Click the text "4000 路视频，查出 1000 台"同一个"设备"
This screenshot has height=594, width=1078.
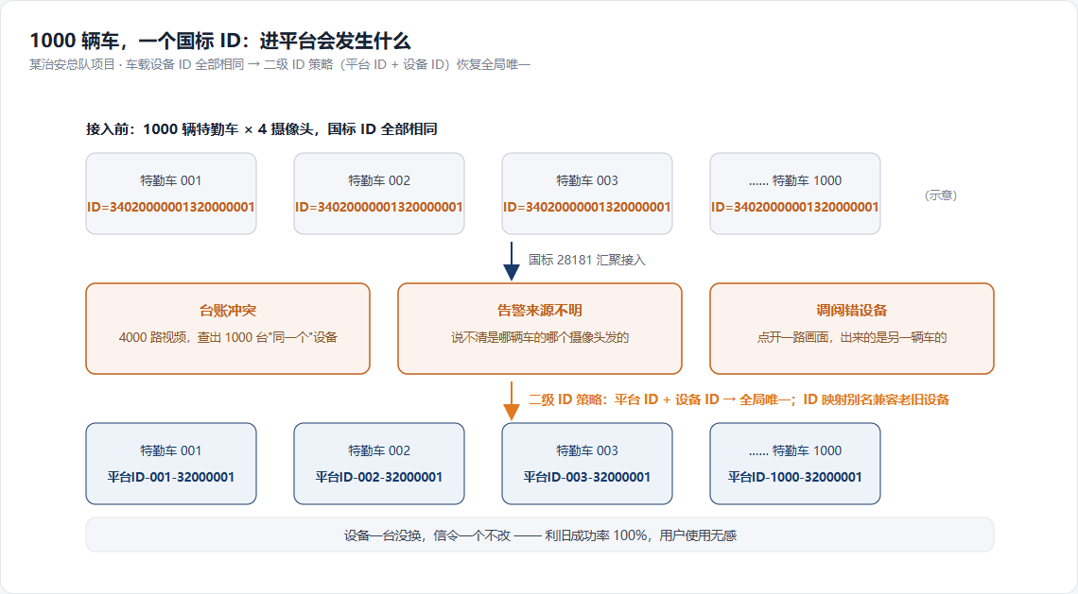click(x=228, y=337)
